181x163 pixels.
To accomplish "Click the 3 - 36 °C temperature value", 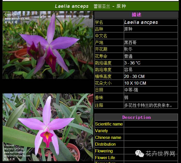I will (x=132, y=63).
